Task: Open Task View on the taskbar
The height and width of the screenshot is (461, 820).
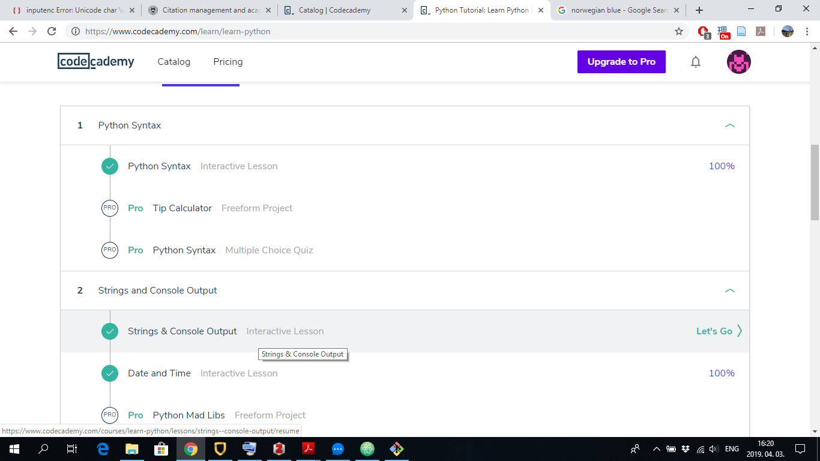Action: [72, 448]
